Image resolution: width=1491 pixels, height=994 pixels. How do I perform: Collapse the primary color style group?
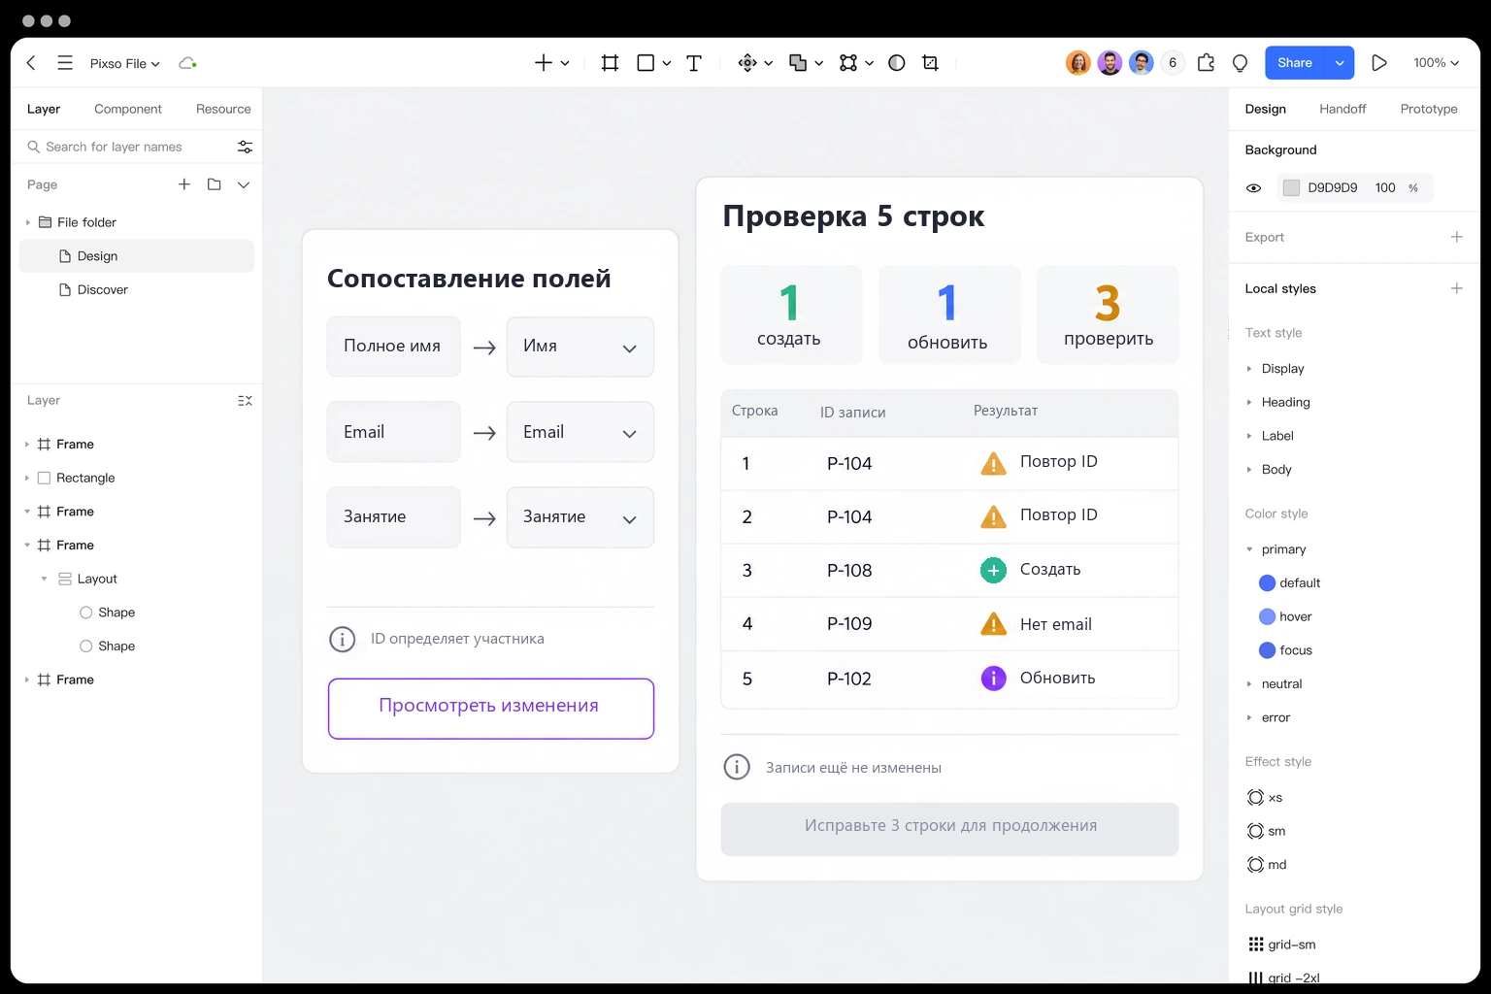(1249, 549)
